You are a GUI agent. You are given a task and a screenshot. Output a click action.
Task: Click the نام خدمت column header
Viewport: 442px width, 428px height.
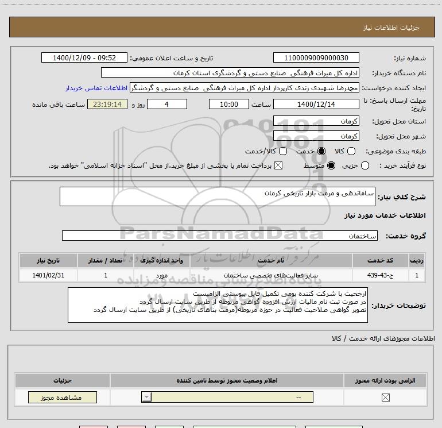tap(271, 260)
